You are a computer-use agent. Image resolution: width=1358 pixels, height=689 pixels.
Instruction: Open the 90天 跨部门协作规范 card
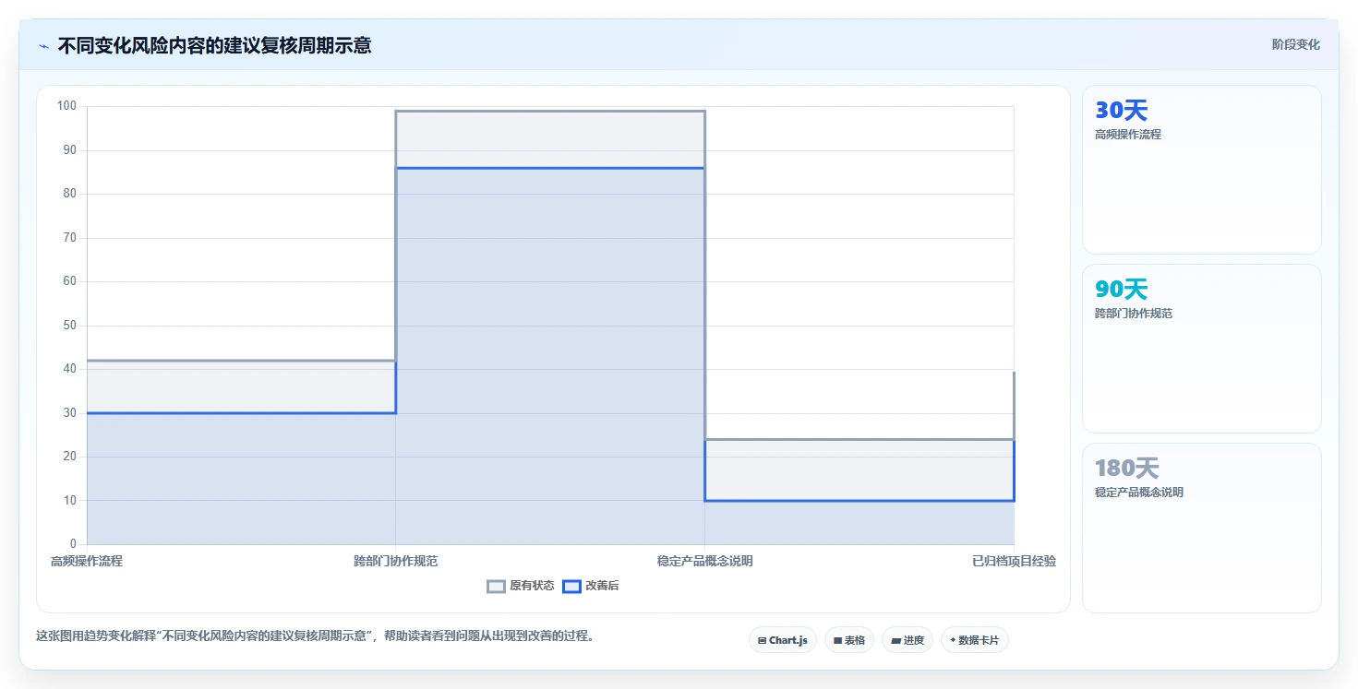point(1202,349)
